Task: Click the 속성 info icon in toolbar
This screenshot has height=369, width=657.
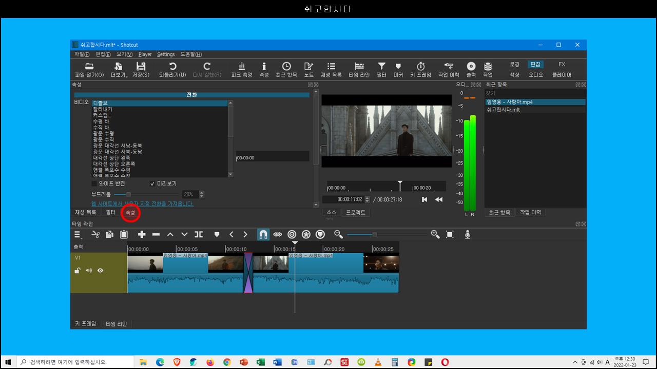Action: pyautogui.click(x=264, y=70)
